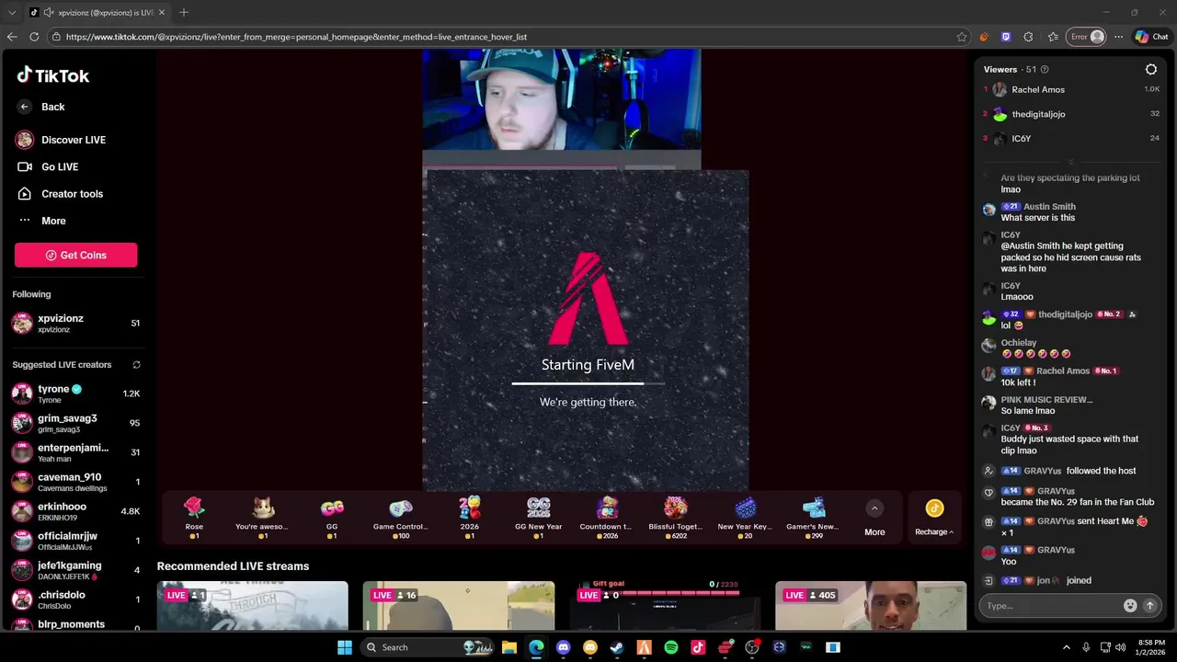Expand the More sidebar menu

41,221
